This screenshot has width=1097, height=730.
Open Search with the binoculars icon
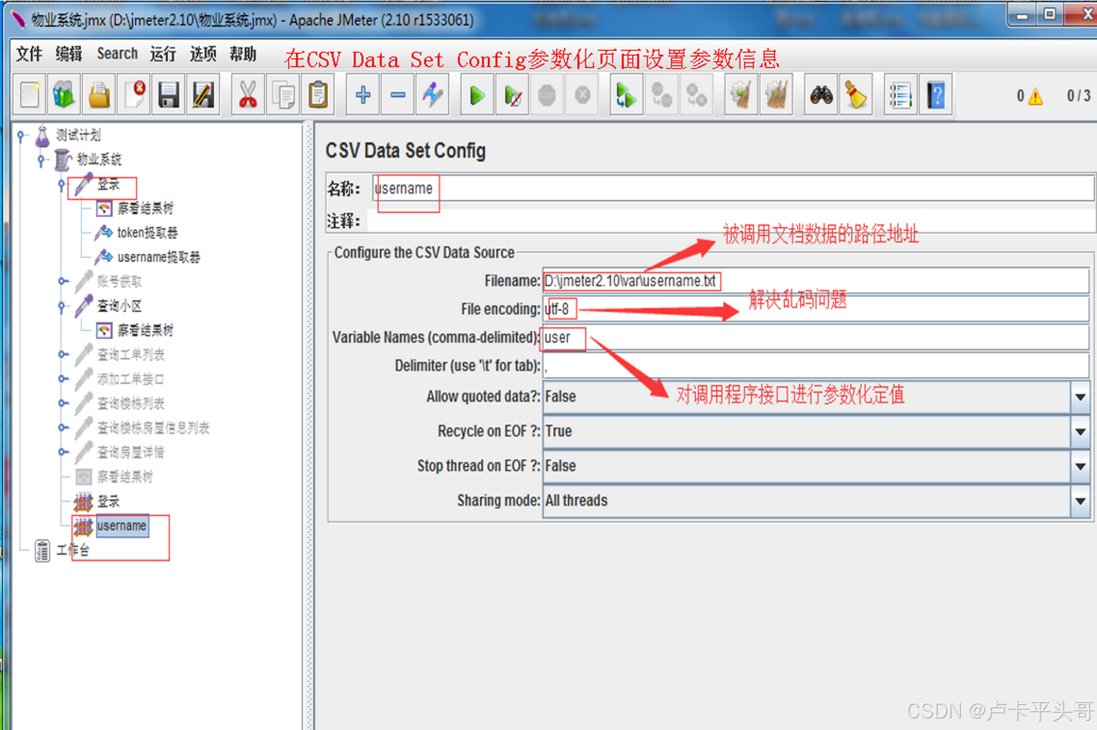pos(821,96)
